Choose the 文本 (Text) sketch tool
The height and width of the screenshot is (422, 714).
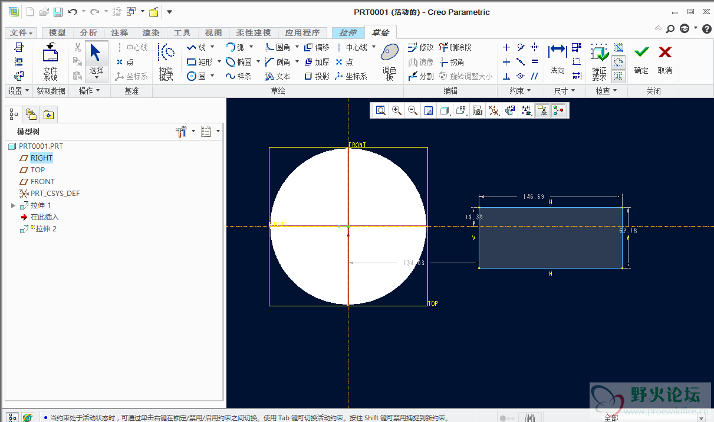point(277,76)
